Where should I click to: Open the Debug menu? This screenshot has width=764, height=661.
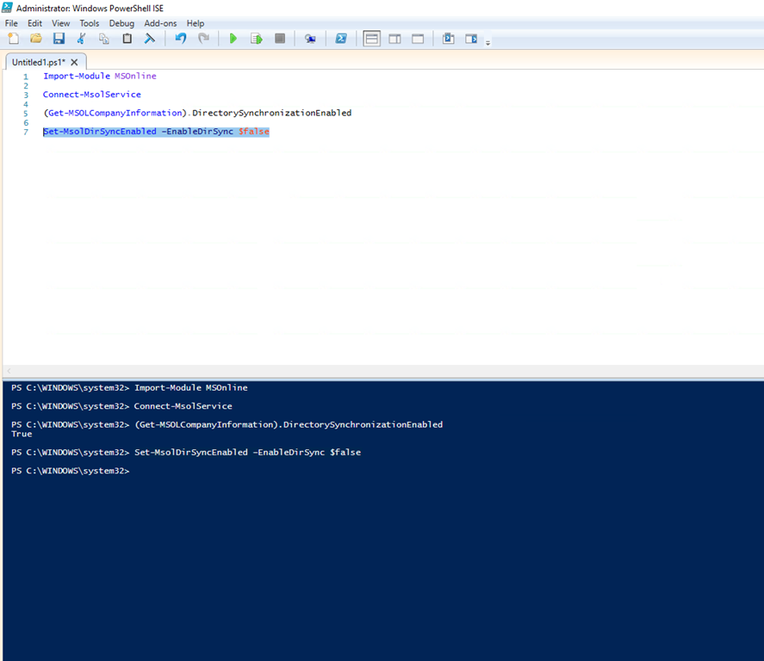121,23
